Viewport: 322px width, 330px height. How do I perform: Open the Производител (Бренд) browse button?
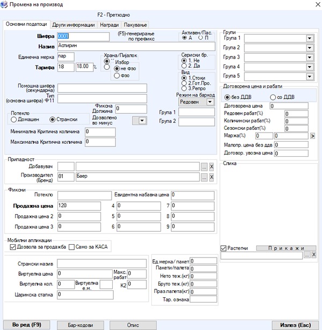click(204, 177)
